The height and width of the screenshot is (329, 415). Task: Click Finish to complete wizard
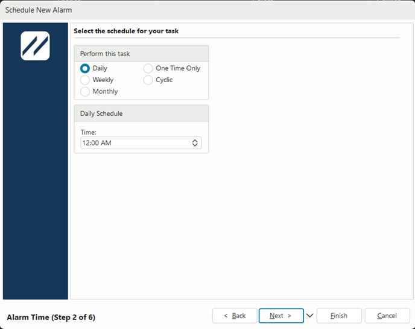339,316
